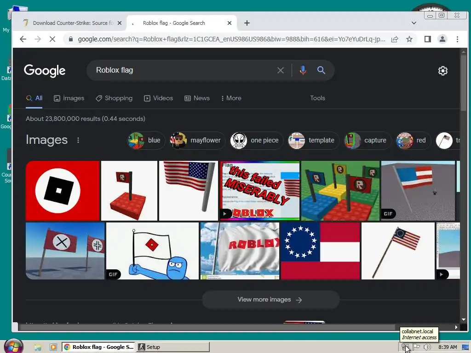Viewport: 471px width, 353px height.
Task: Open waving American flag on pole image
Action: tap(188, 191)
